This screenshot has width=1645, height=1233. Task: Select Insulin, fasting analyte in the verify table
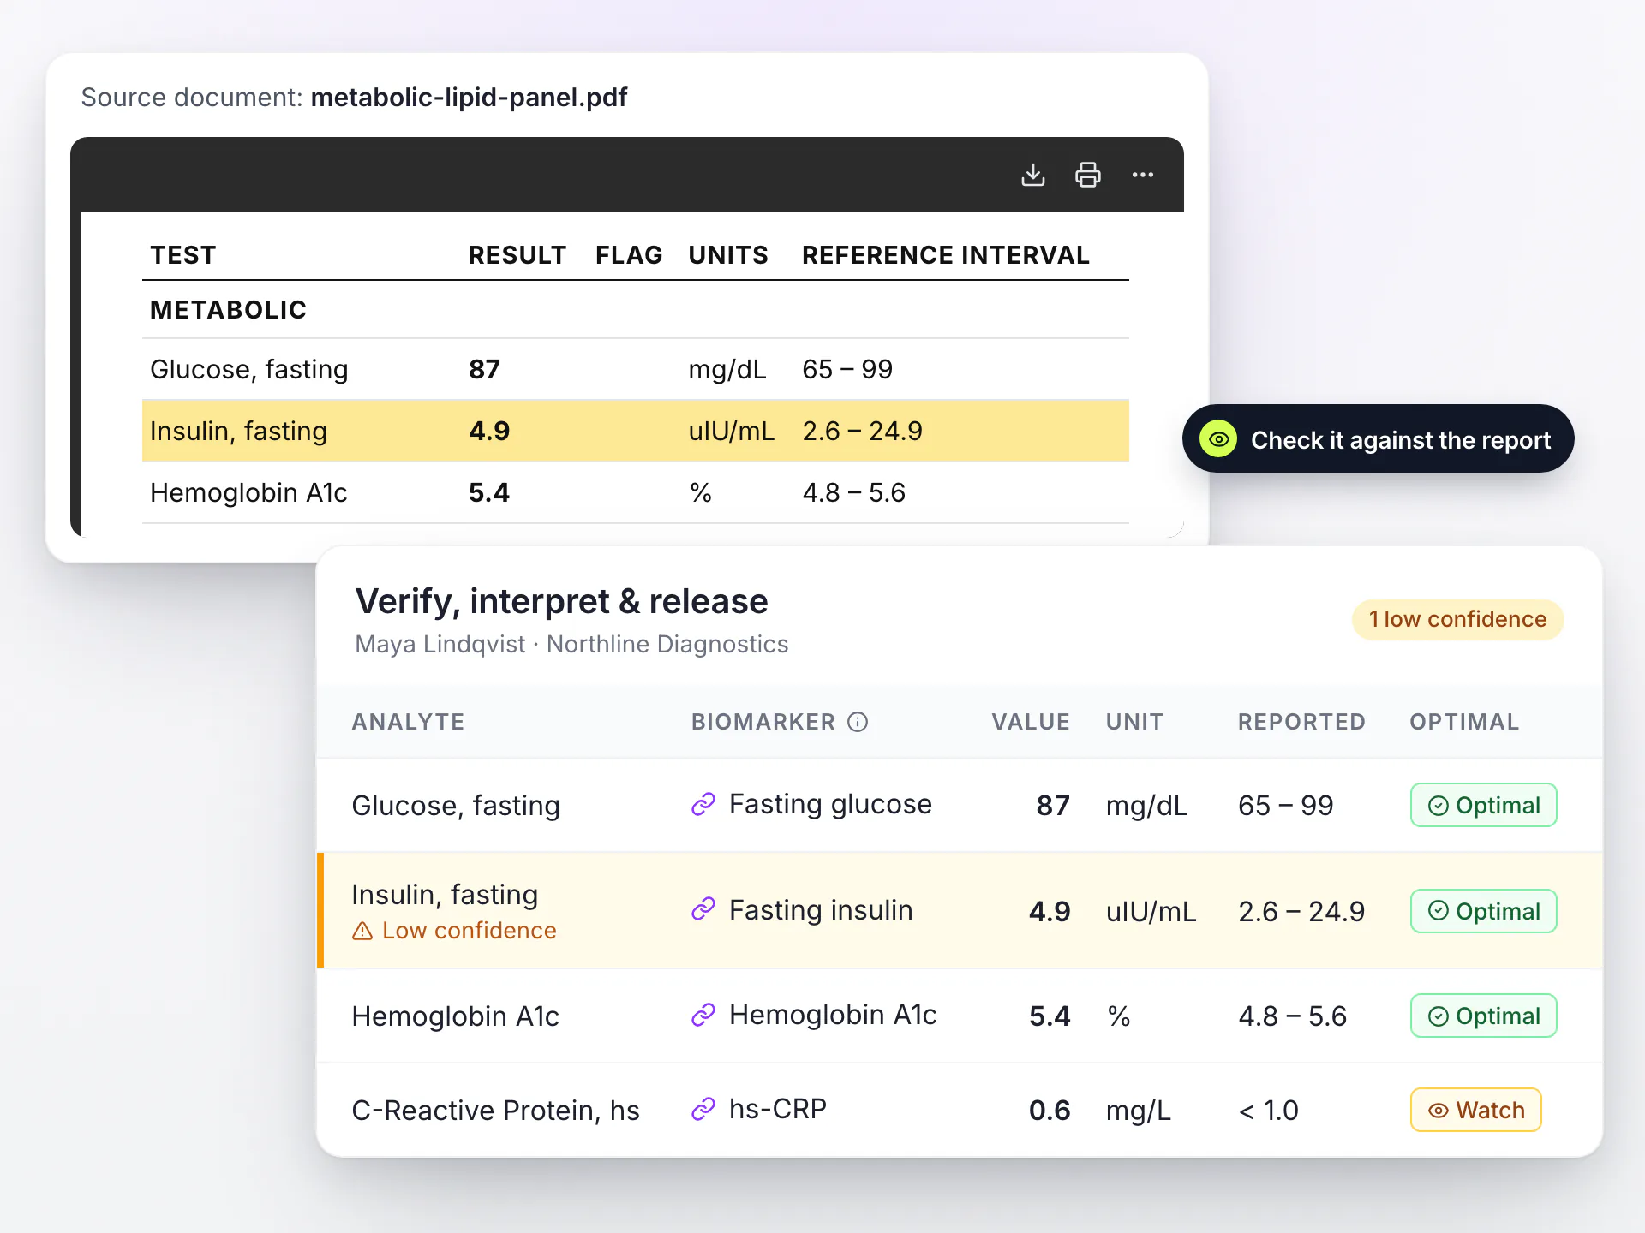click(445, 895)
